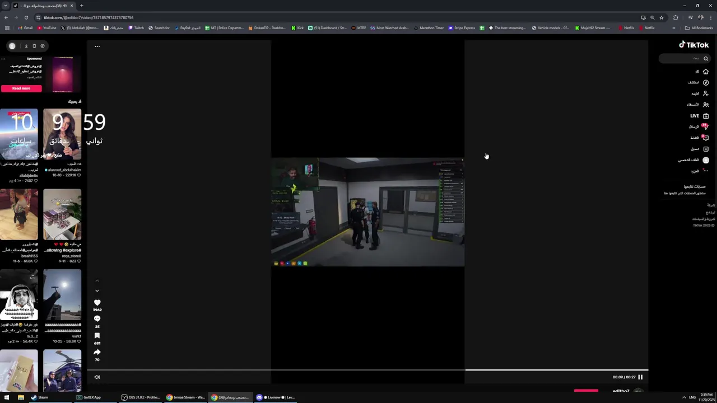
Task: Open the reqs_store perfume boxes thumbnail
Action: tap(62, 215)
